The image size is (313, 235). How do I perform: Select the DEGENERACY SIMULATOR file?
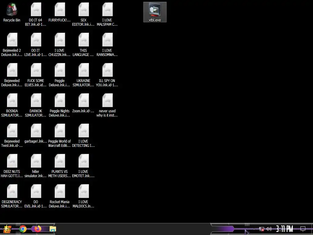click(x=12, y=196)
